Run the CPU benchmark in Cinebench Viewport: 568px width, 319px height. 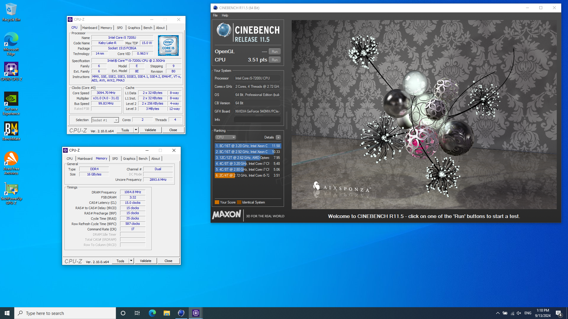coord(275,60)
